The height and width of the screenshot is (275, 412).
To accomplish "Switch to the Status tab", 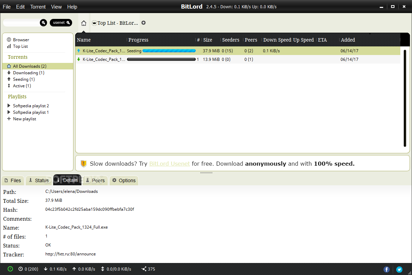I will coord(39,180).
